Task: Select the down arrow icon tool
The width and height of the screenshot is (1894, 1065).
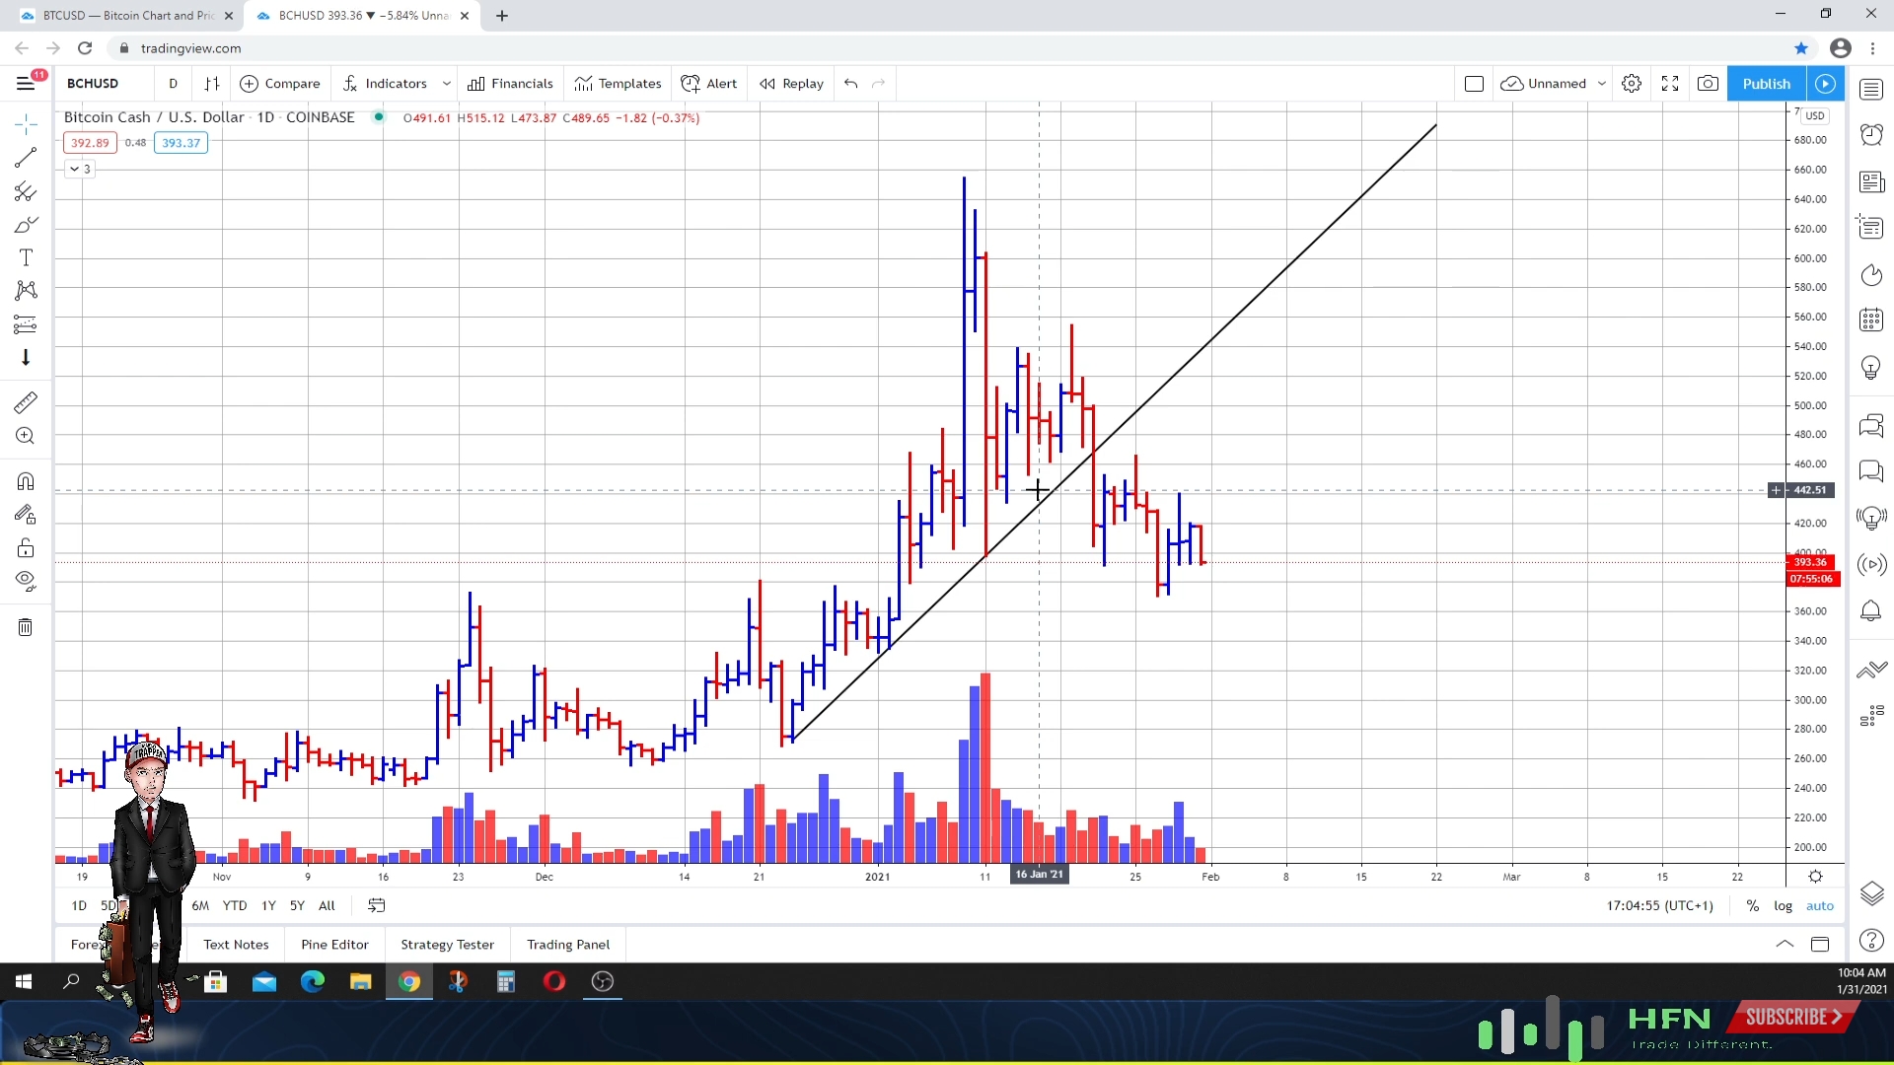Action: coord(26,358)
